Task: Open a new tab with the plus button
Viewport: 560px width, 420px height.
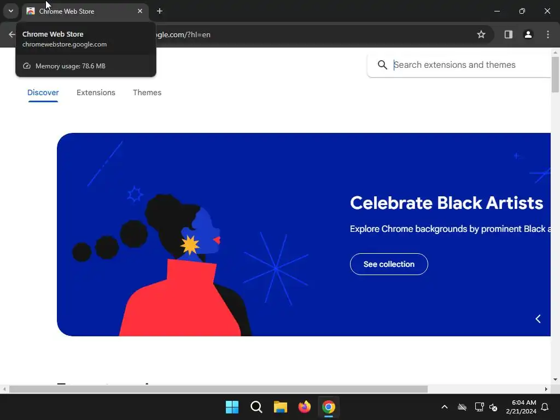Action: [160, 11]
